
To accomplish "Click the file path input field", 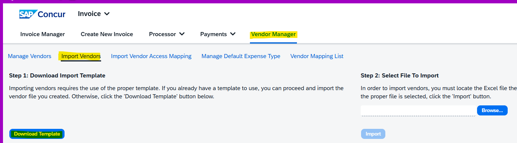I will (418, 111).
